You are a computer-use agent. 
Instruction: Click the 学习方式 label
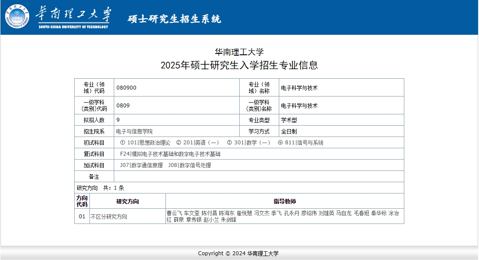pyautogui.click(x=259, y=131)
